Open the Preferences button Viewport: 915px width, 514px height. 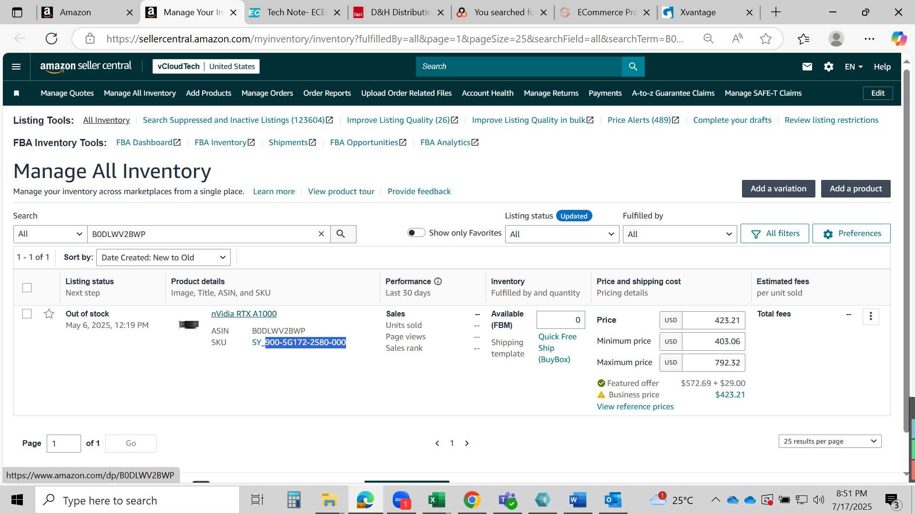851,233
